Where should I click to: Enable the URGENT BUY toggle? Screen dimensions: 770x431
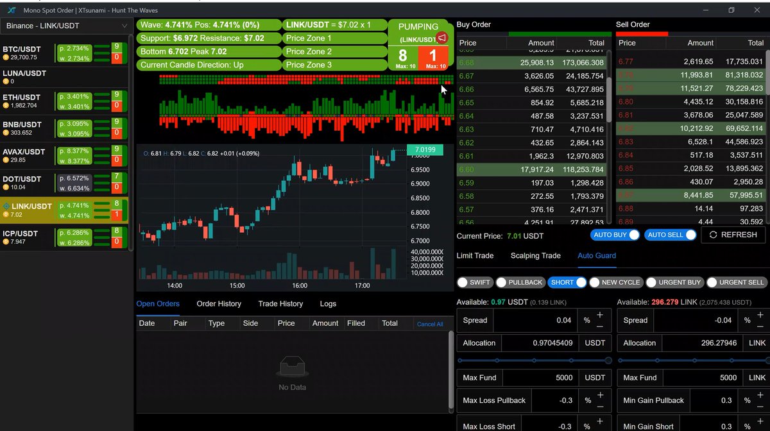pyautogui.click(x=674, y=282)
